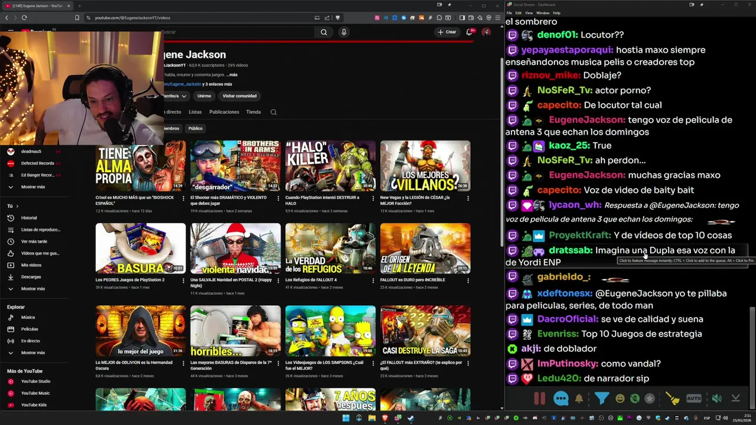Viewport: 756px width, 425px height.
Task: Reload the YouTube page
Action: (24, 18)
